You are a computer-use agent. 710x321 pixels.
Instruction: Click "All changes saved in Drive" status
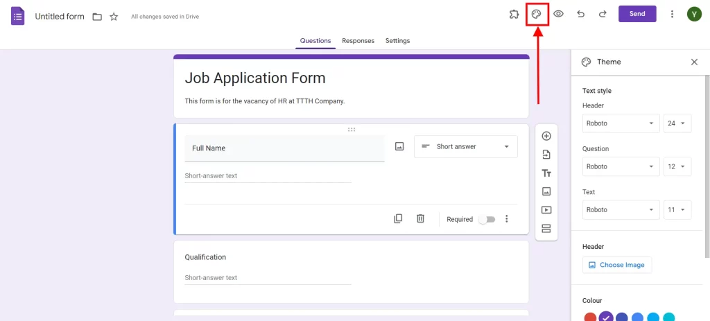tap(165, 17)
